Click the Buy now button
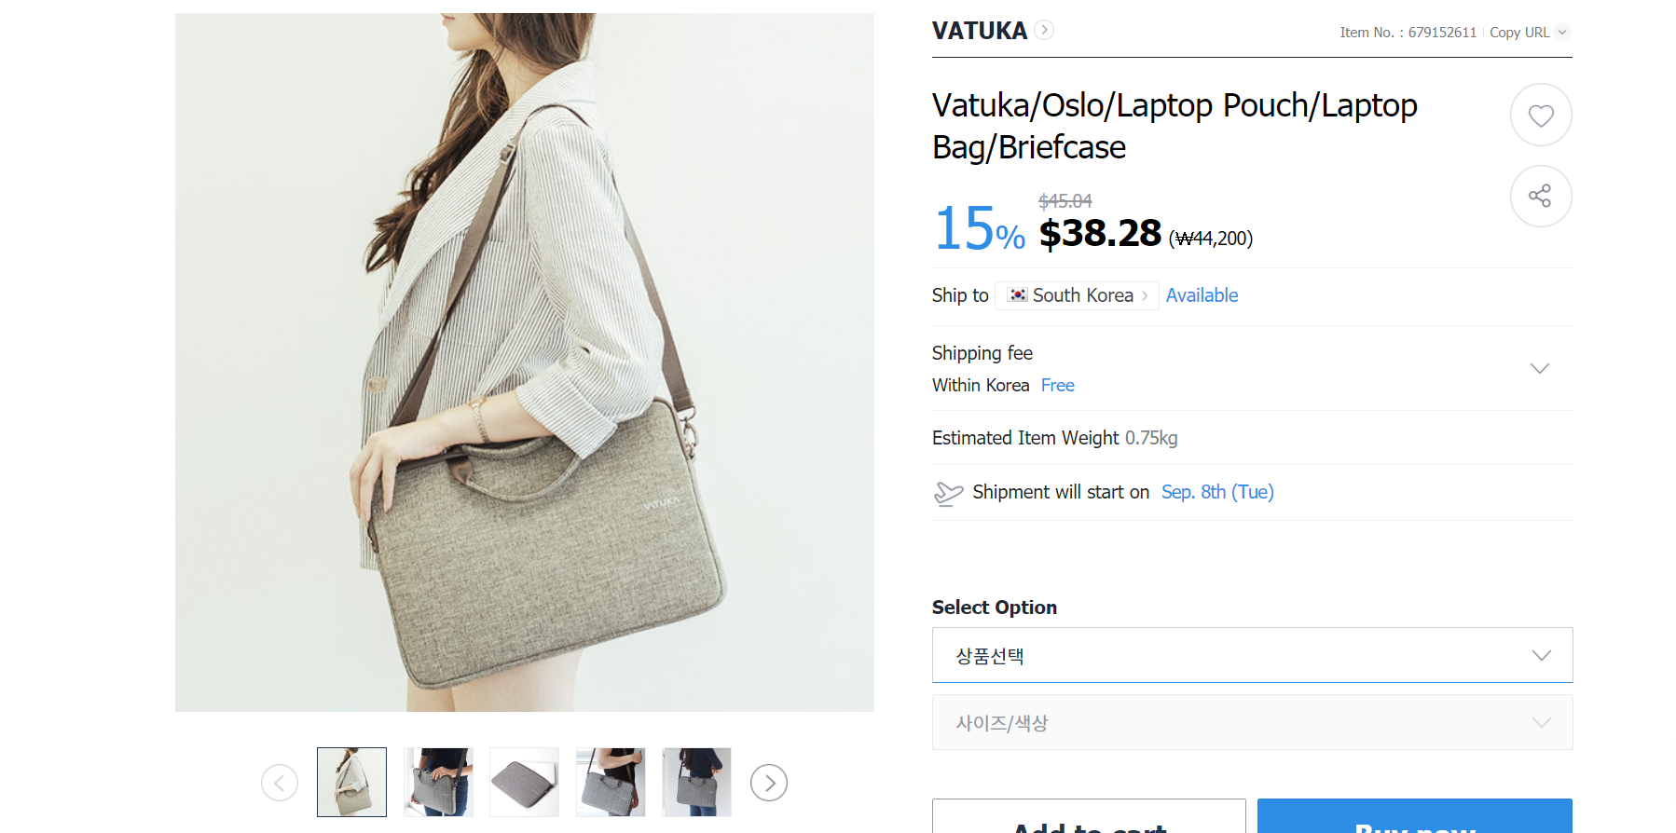The width and height of the screenshot is (1676, 833). tap(1414, 818)
